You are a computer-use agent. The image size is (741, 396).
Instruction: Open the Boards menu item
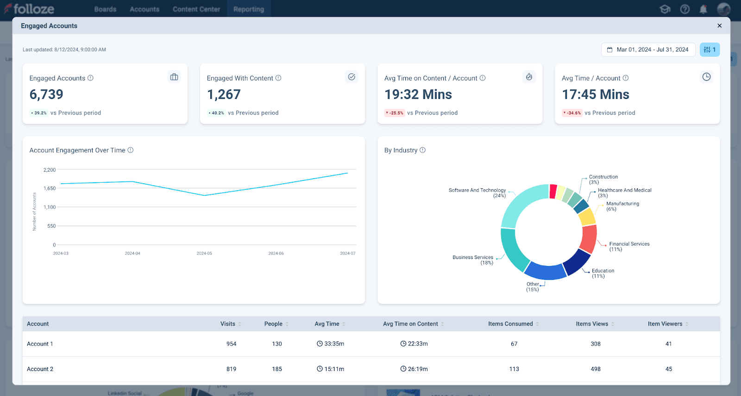tap(105, 9)
